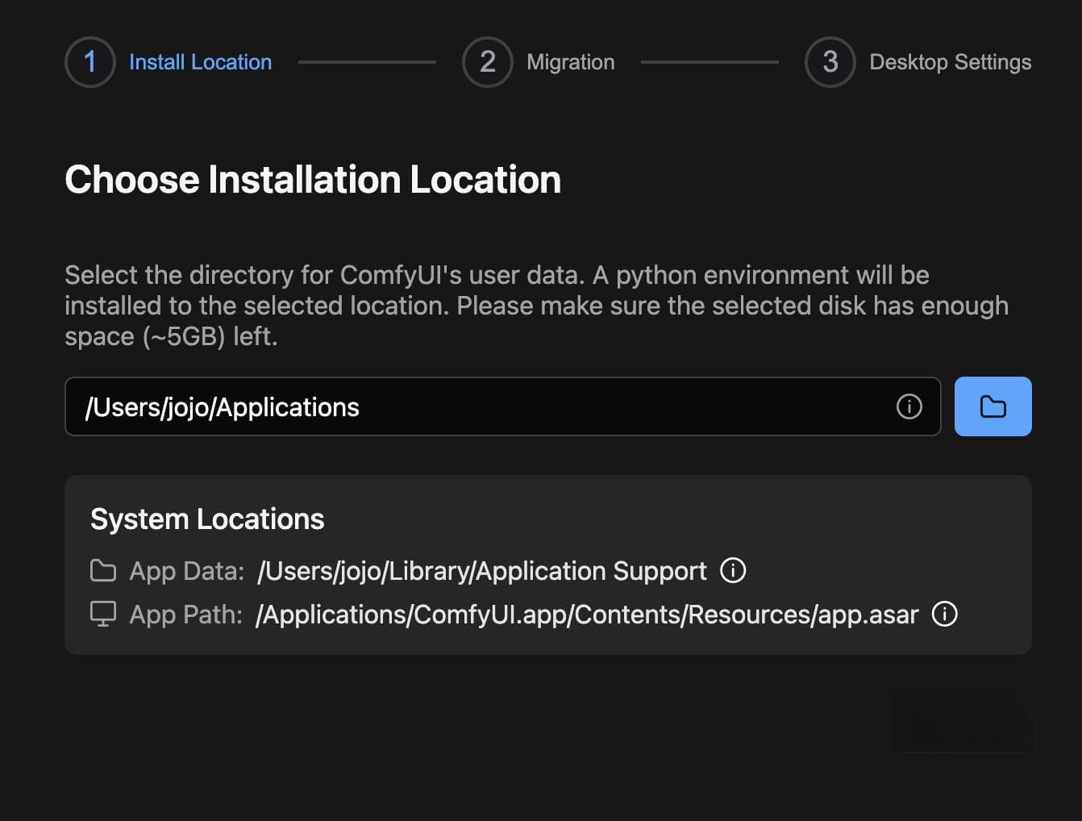Go to the Migration step
The height and width of the screenshot is (821, 1082).
click(571, 62)
